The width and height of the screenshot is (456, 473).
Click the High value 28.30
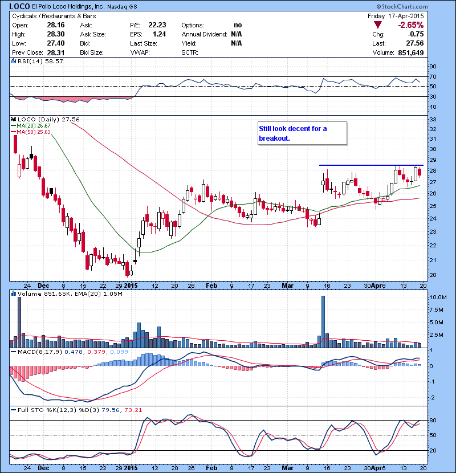point(56,34)
